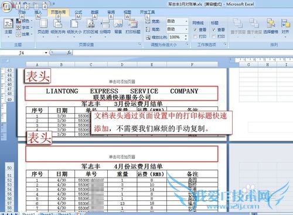Select the Page Layout (页面布局) tab
The width and height of the screenshot is (293, 215).
[58, 12]
